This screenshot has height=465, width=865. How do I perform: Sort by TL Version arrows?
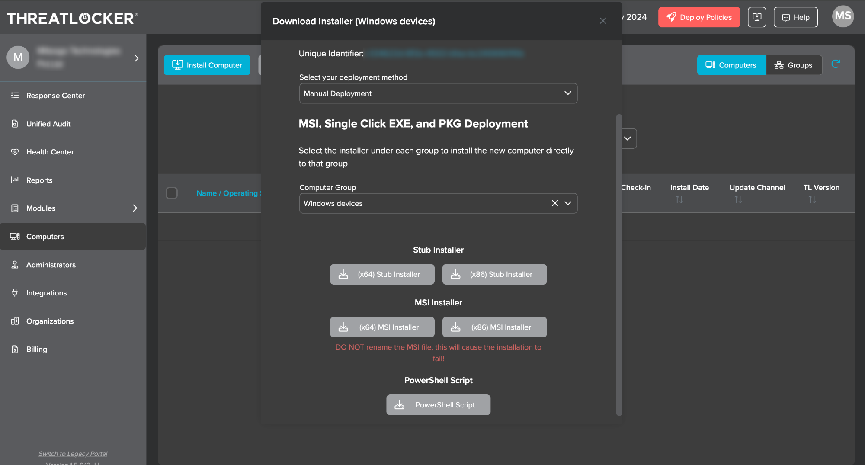[x=812, y=199]
